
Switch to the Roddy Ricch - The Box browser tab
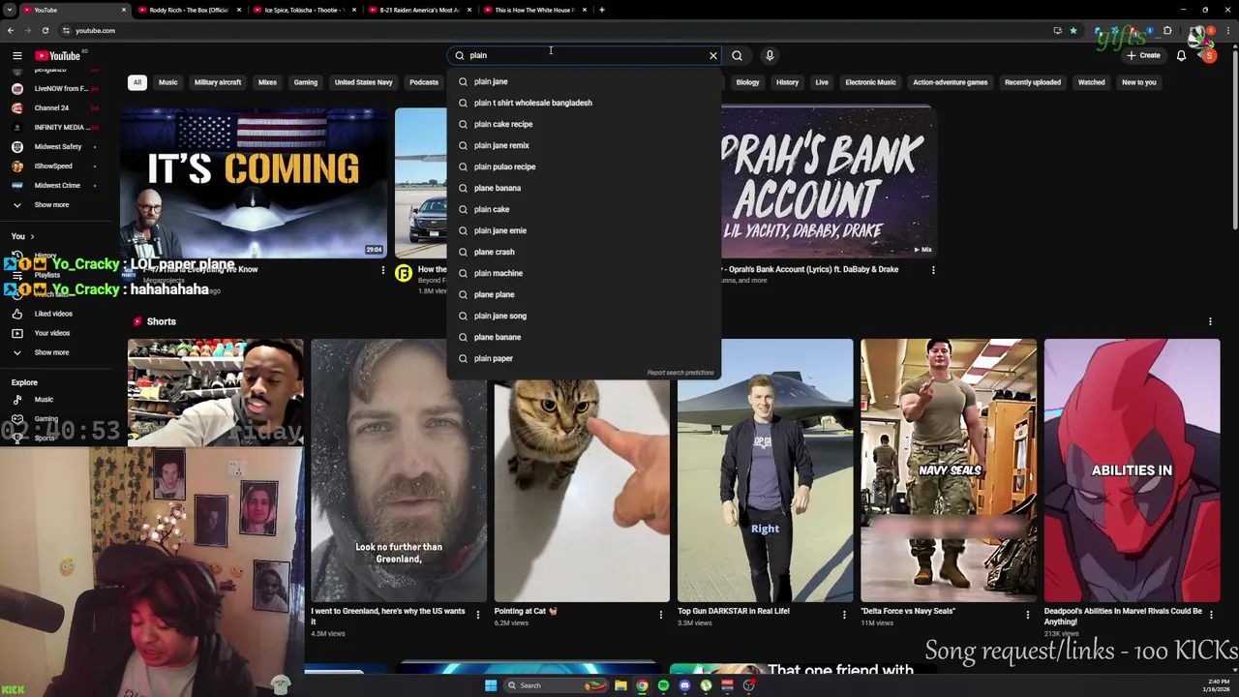189,10
